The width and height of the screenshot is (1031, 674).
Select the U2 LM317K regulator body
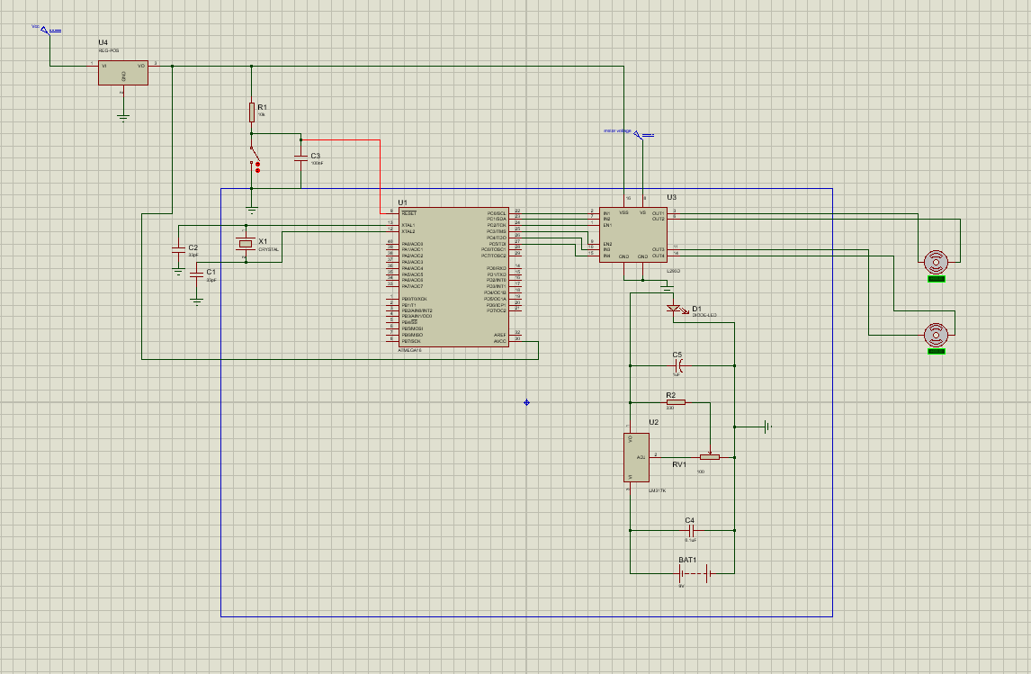click(x=636, y=458)
